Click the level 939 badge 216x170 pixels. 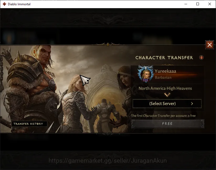(x=145, y=80)
